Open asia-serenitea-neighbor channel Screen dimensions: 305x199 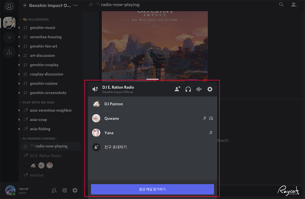tap(51, 110)
